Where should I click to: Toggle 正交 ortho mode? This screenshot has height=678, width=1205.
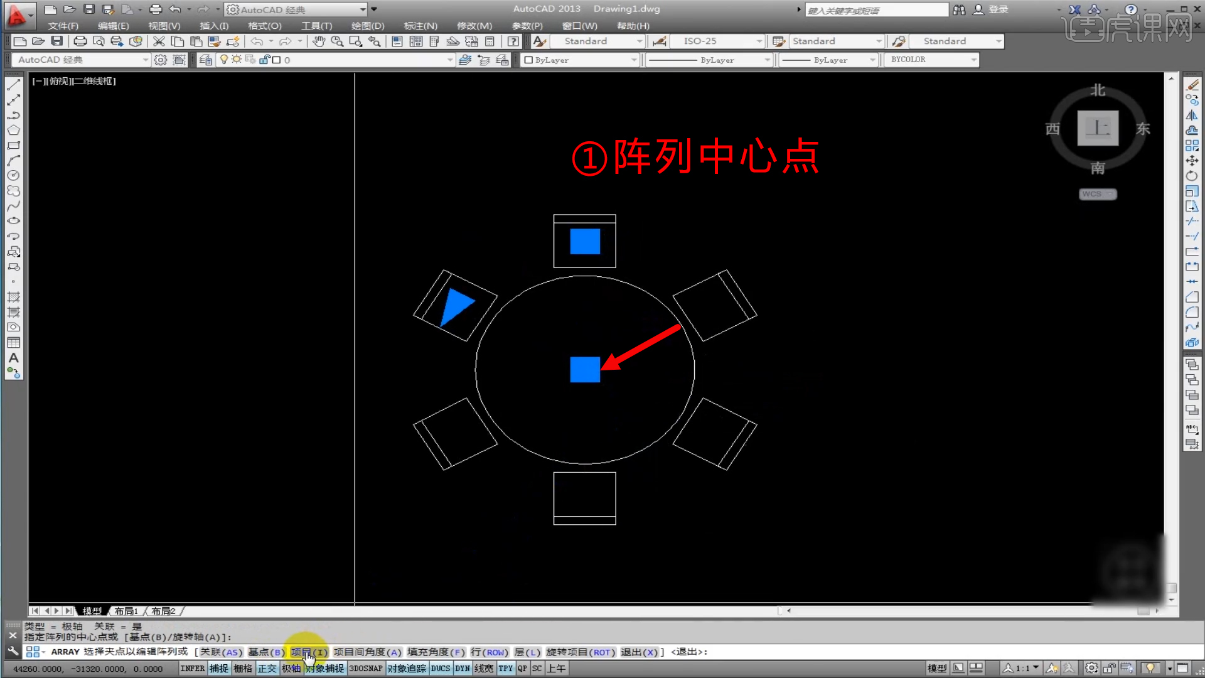[267, 669]
